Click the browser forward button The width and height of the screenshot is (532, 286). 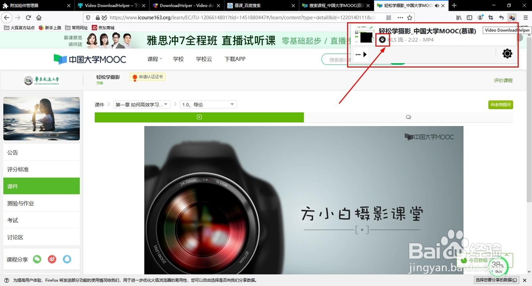pos(18,18)
